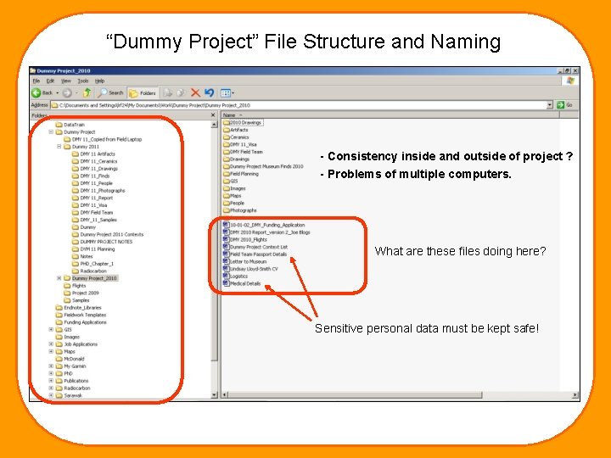Screen dimensions: 611x458
Task: Open the Edit menu
Action: [50, 81]
